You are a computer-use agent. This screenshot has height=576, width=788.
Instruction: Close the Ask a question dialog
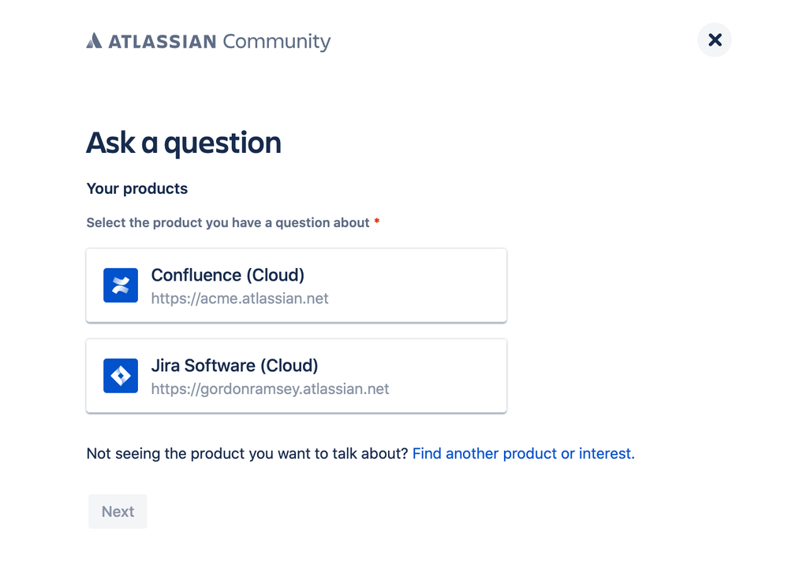click(x=715, y=39)
